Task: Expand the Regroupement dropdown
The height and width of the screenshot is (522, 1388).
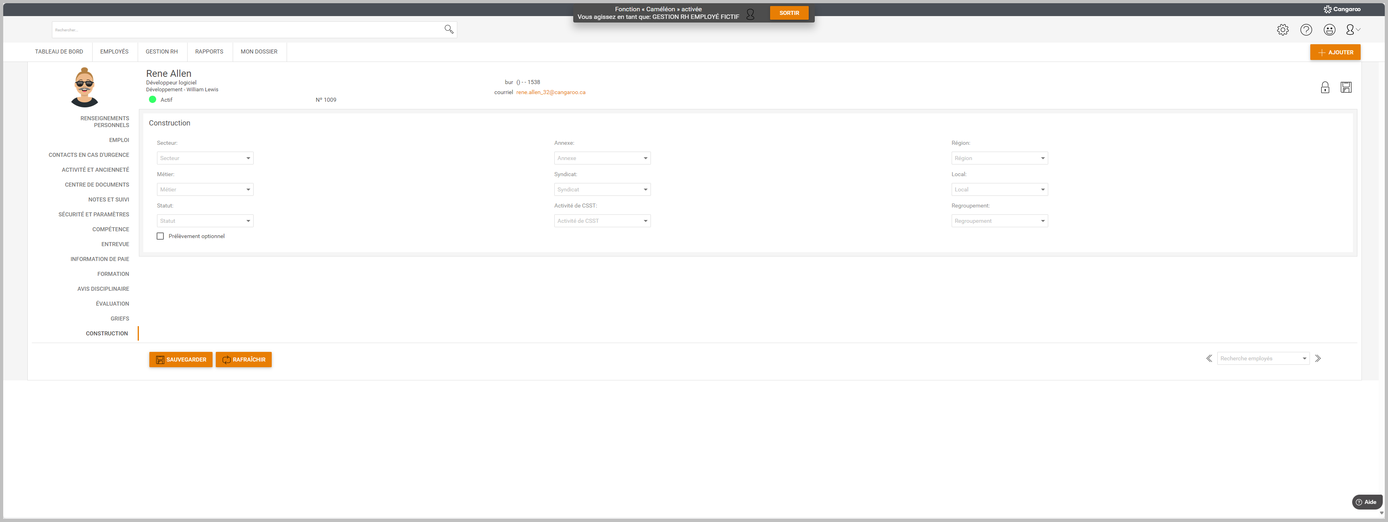Action: [x=999, y=221]
